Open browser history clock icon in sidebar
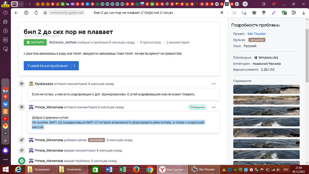This screenshot has width=309, height=174. (5, 13)
